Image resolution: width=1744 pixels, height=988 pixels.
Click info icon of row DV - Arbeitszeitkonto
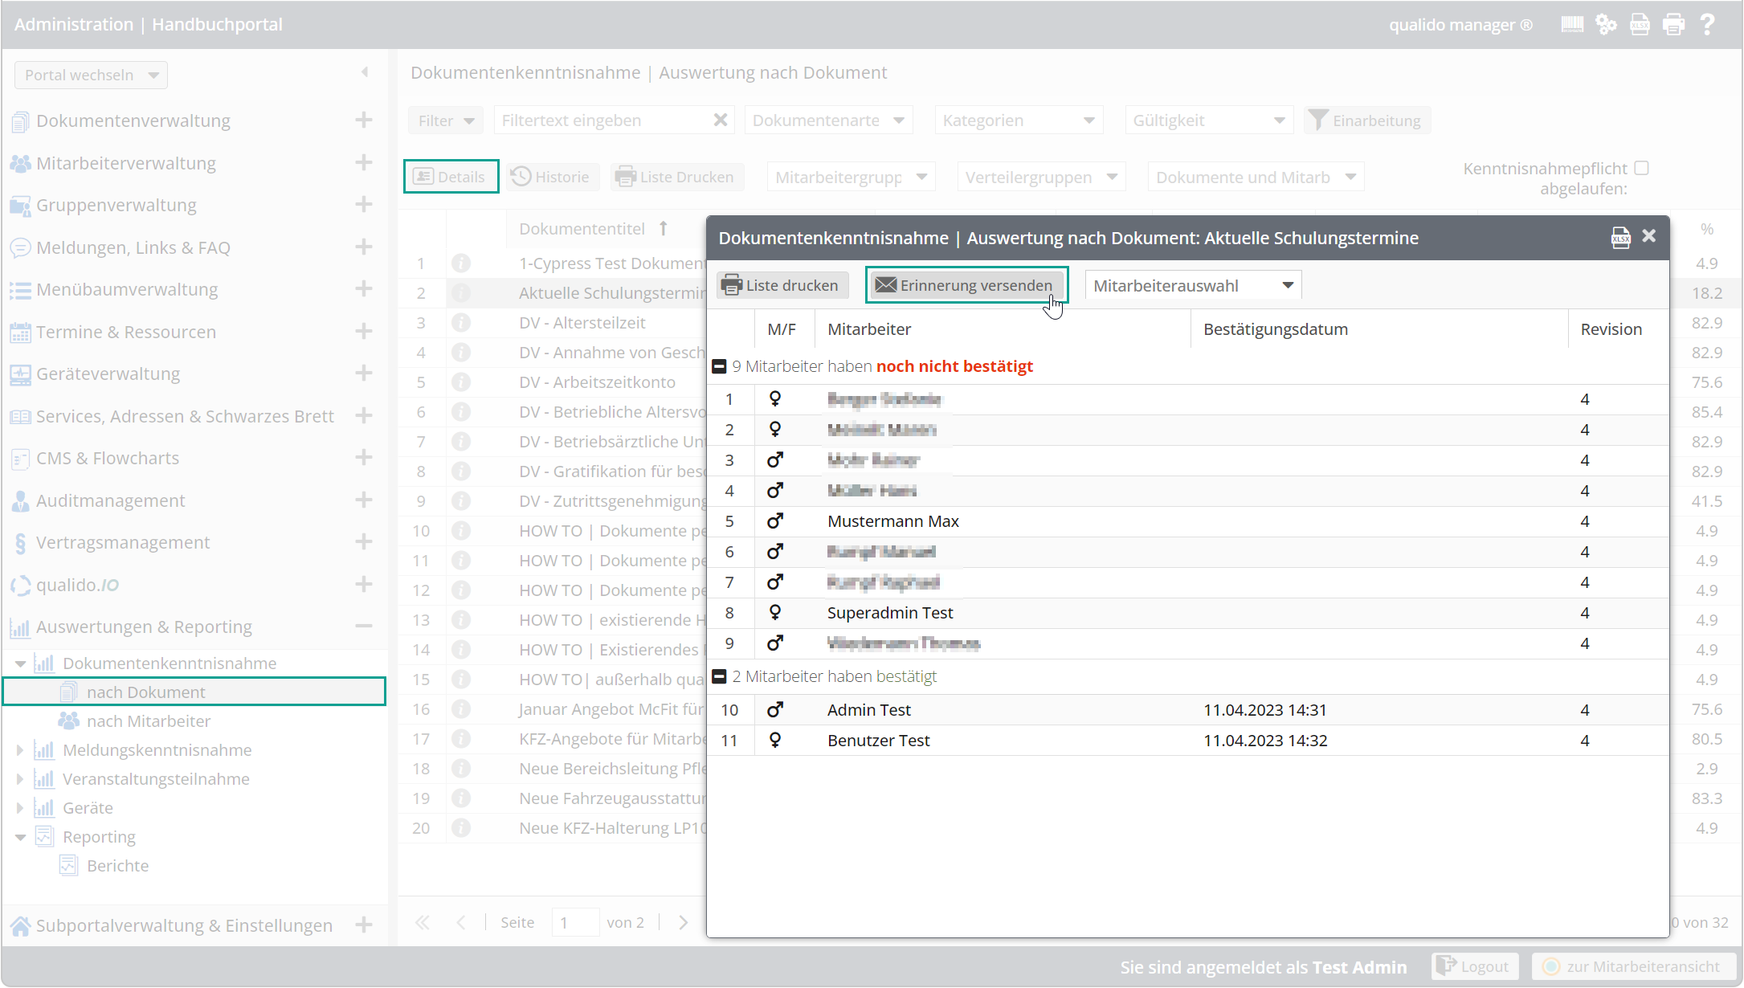[x=461, y=382]
